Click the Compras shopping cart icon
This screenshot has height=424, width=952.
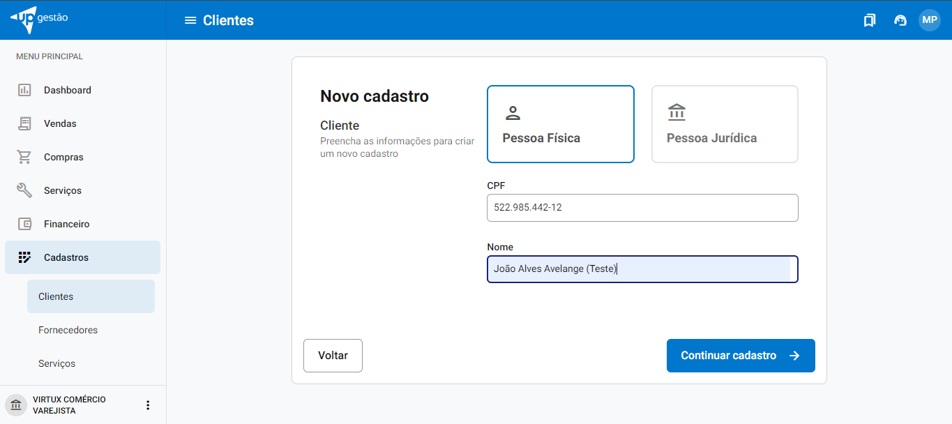pos(24,157)
